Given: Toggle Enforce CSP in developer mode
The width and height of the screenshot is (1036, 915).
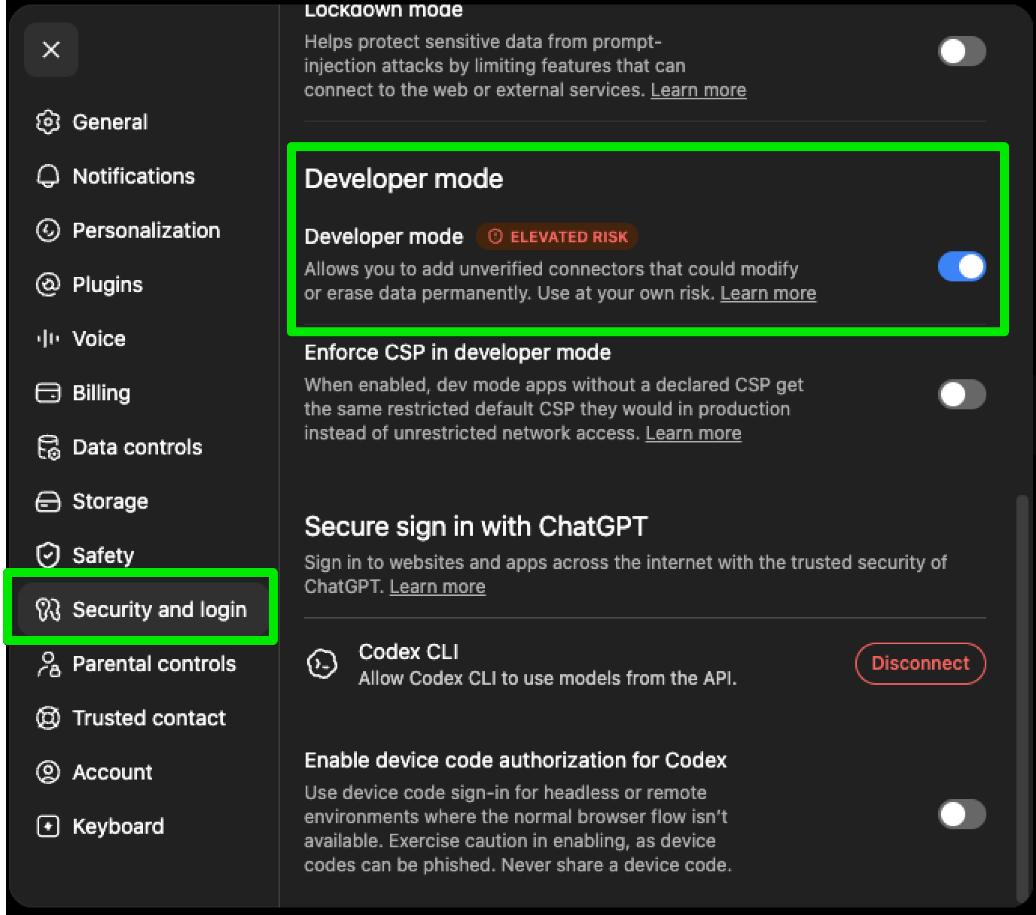Looking at the screenshot, I should (962, 394).
